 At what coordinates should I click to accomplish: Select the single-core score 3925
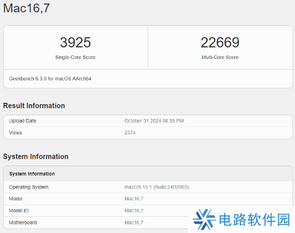click(76, 42)
